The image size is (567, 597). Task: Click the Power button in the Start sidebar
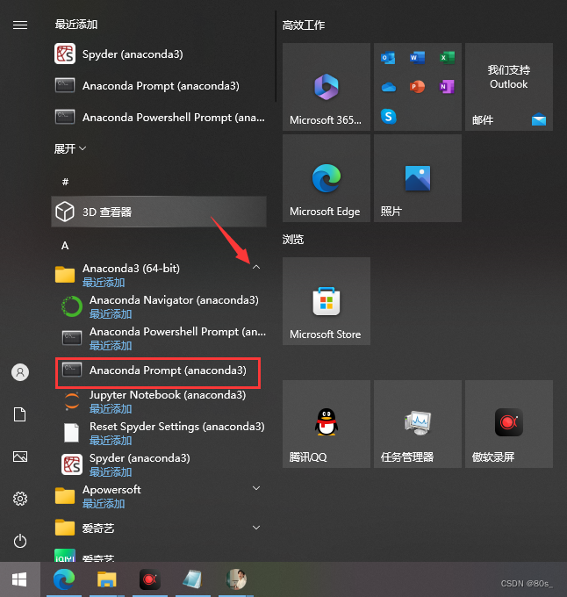[x=20, y=541]
